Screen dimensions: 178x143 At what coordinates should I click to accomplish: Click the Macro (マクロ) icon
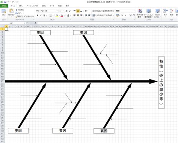pos(3,13)
